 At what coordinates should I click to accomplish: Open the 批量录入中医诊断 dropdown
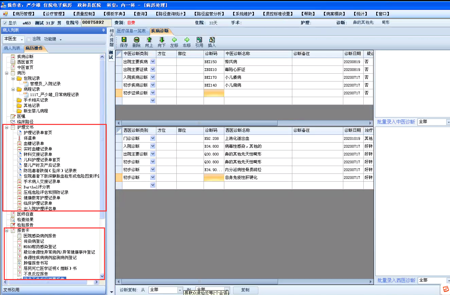point(448,122)
